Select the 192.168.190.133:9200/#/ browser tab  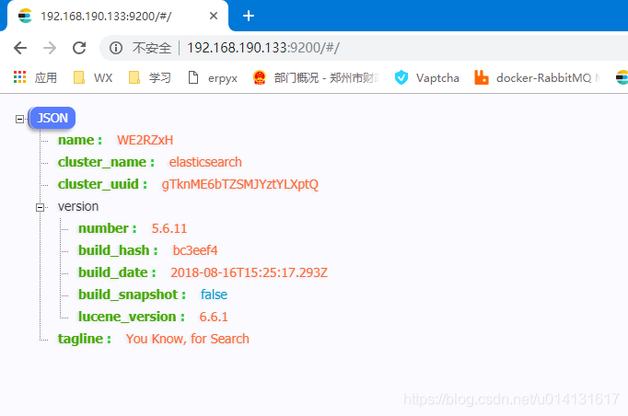(116, 16)
